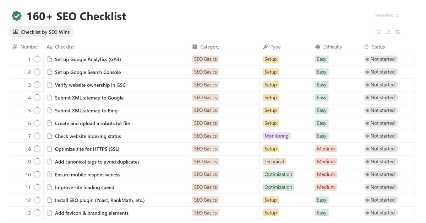This screenshot has width=426, height=223.
Task: Open the Difficulty column header
Action: tap(328, 47)
